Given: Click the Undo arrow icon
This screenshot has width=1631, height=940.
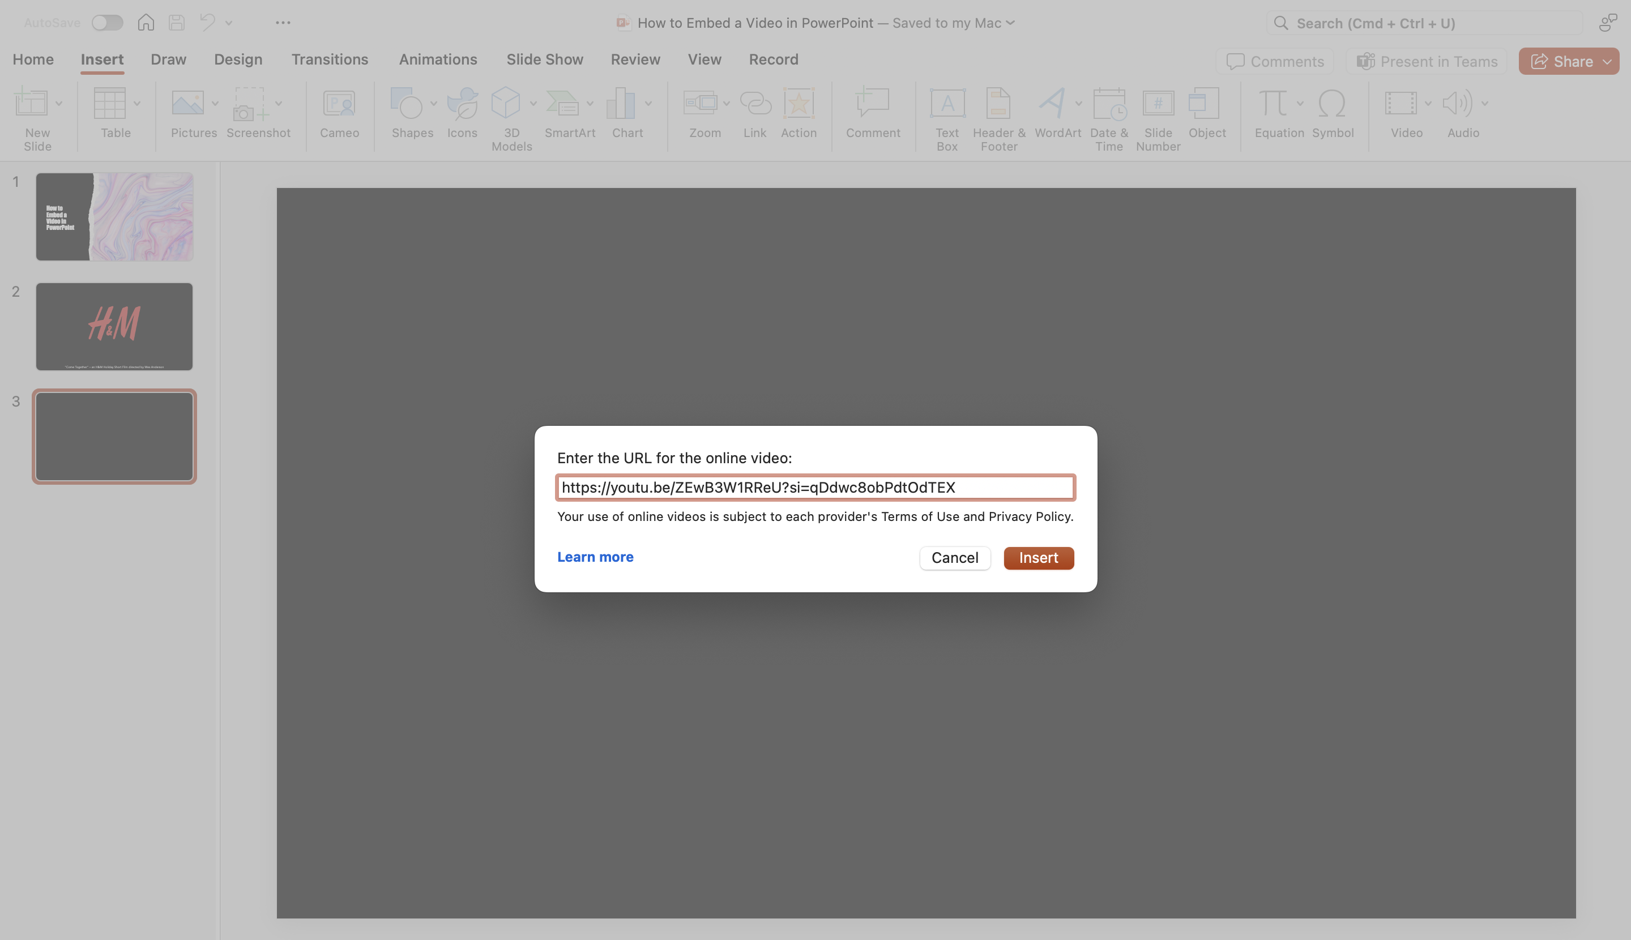Looking at the screenshot, I should 207,23.
